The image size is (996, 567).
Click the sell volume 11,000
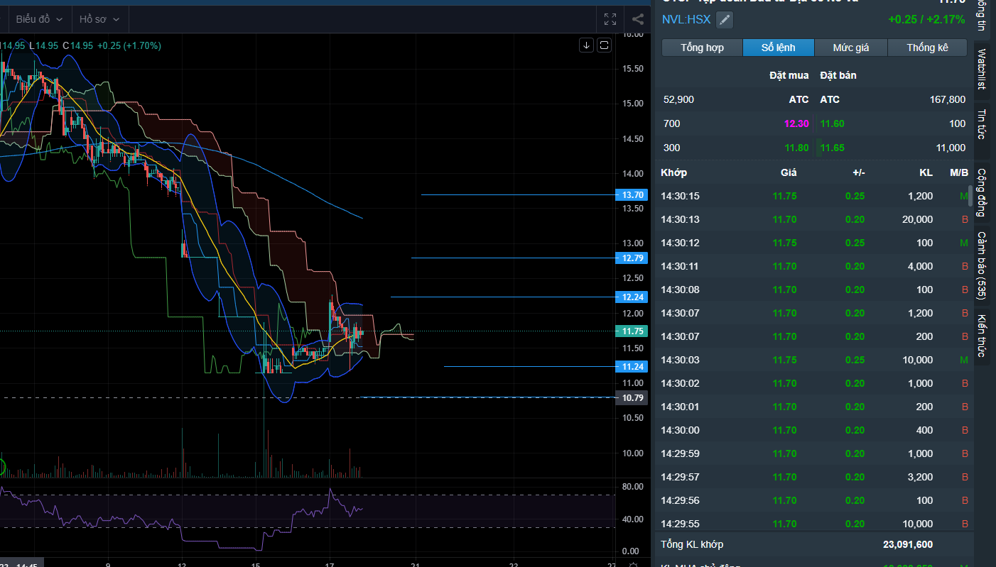click(951, 148)
